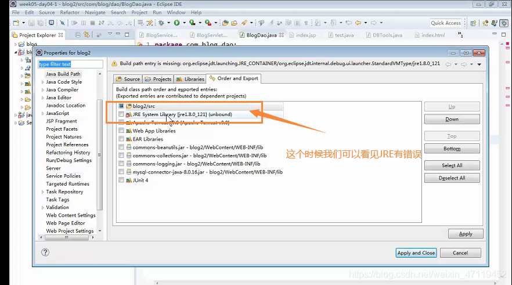Expand Task Repository settings
512x285 pixels.
pyautogui.click(x=43, y=192)
